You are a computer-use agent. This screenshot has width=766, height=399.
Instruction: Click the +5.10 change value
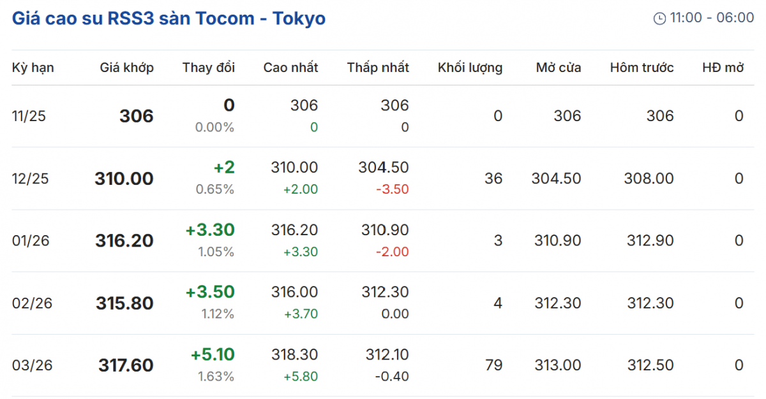(213, 354)
